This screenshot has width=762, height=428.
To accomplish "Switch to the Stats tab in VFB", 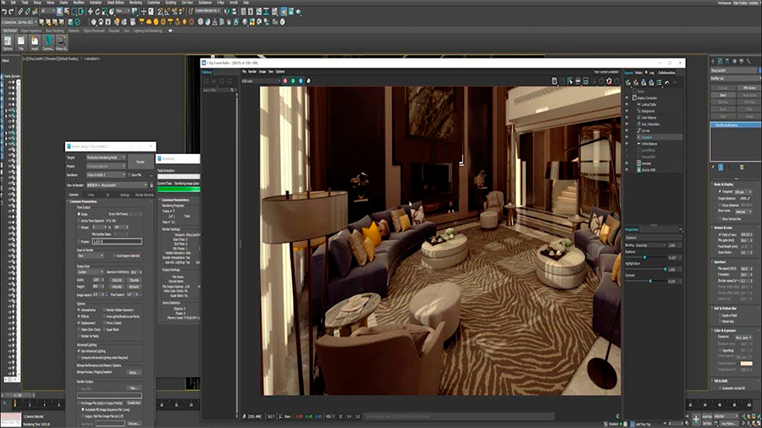I will [x=640, y=73].
